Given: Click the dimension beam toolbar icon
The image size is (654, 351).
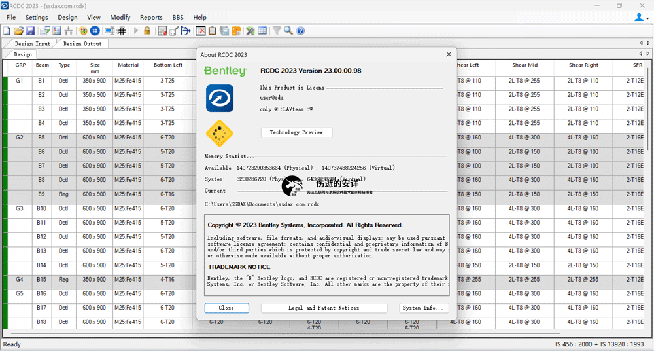Looking at the screenshot, I should pyautogui.click(x=109, y=31).
